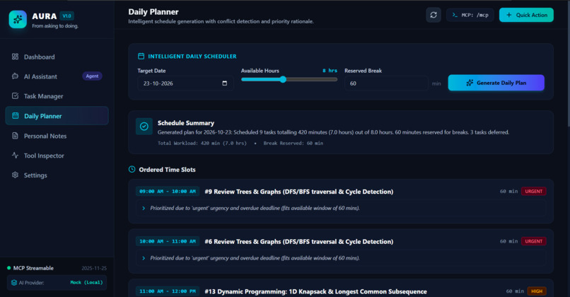Click the Settings gear icon

[15, 175]
